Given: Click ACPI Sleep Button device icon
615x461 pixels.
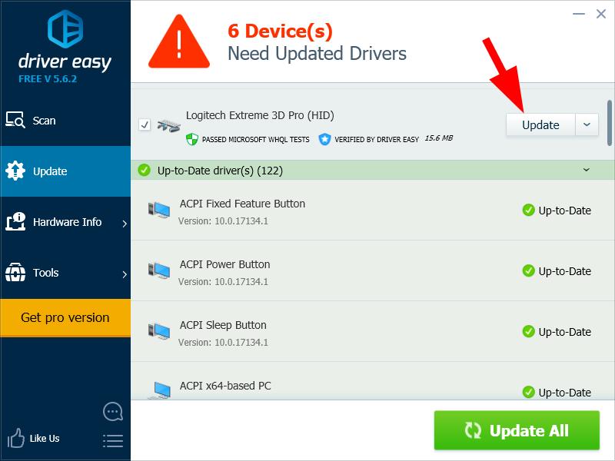Looking at the screenshot, I should pyautogui.click(x=159, y=331).
